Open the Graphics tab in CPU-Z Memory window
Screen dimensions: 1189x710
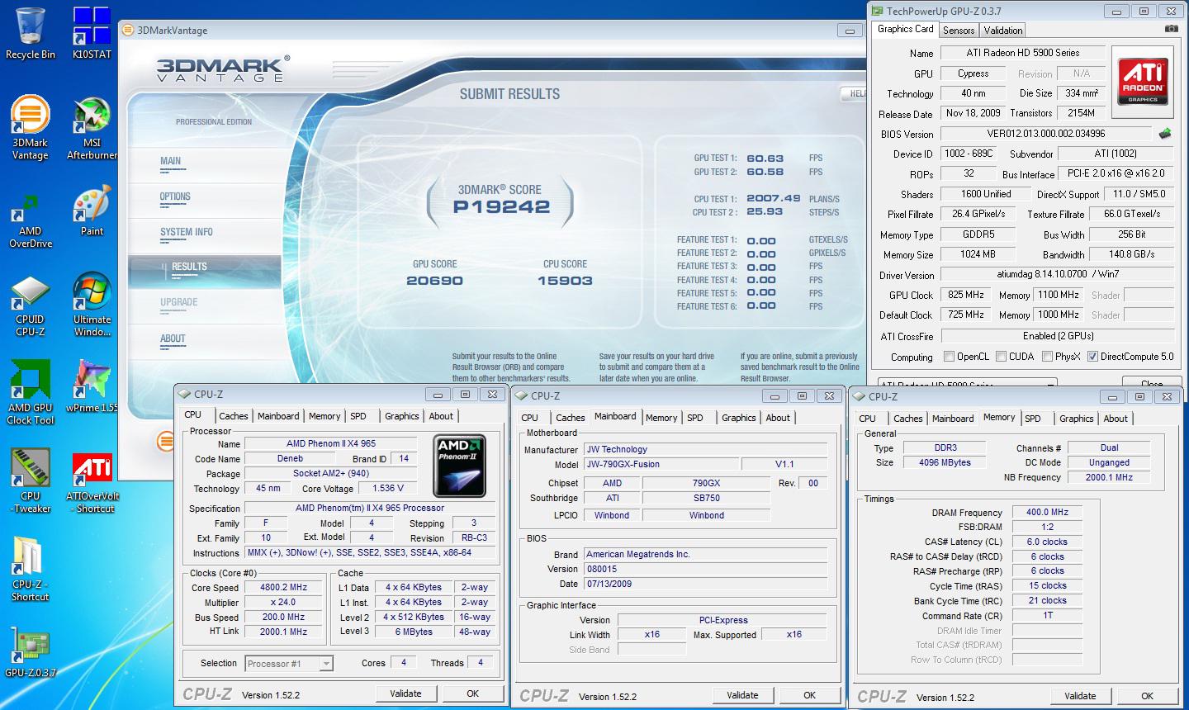click(x=1077, y=419)
